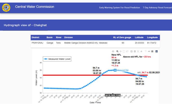Screen dimensions: 172x109
Task: Select the Pan tool in chart toolbar
Action: (x=121, y=51)
